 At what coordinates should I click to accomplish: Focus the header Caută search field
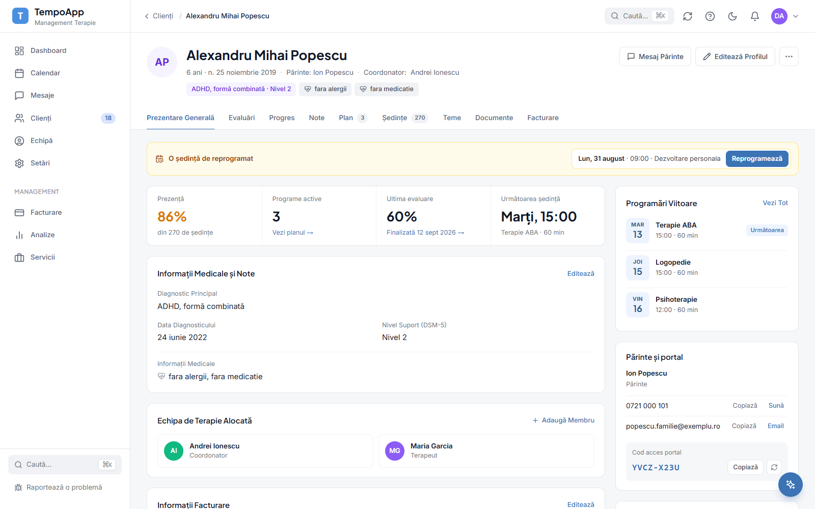click(x=639, y=16)
